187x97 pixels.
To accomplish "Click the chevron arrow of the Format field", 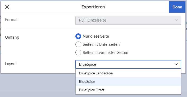I will 176,20.
